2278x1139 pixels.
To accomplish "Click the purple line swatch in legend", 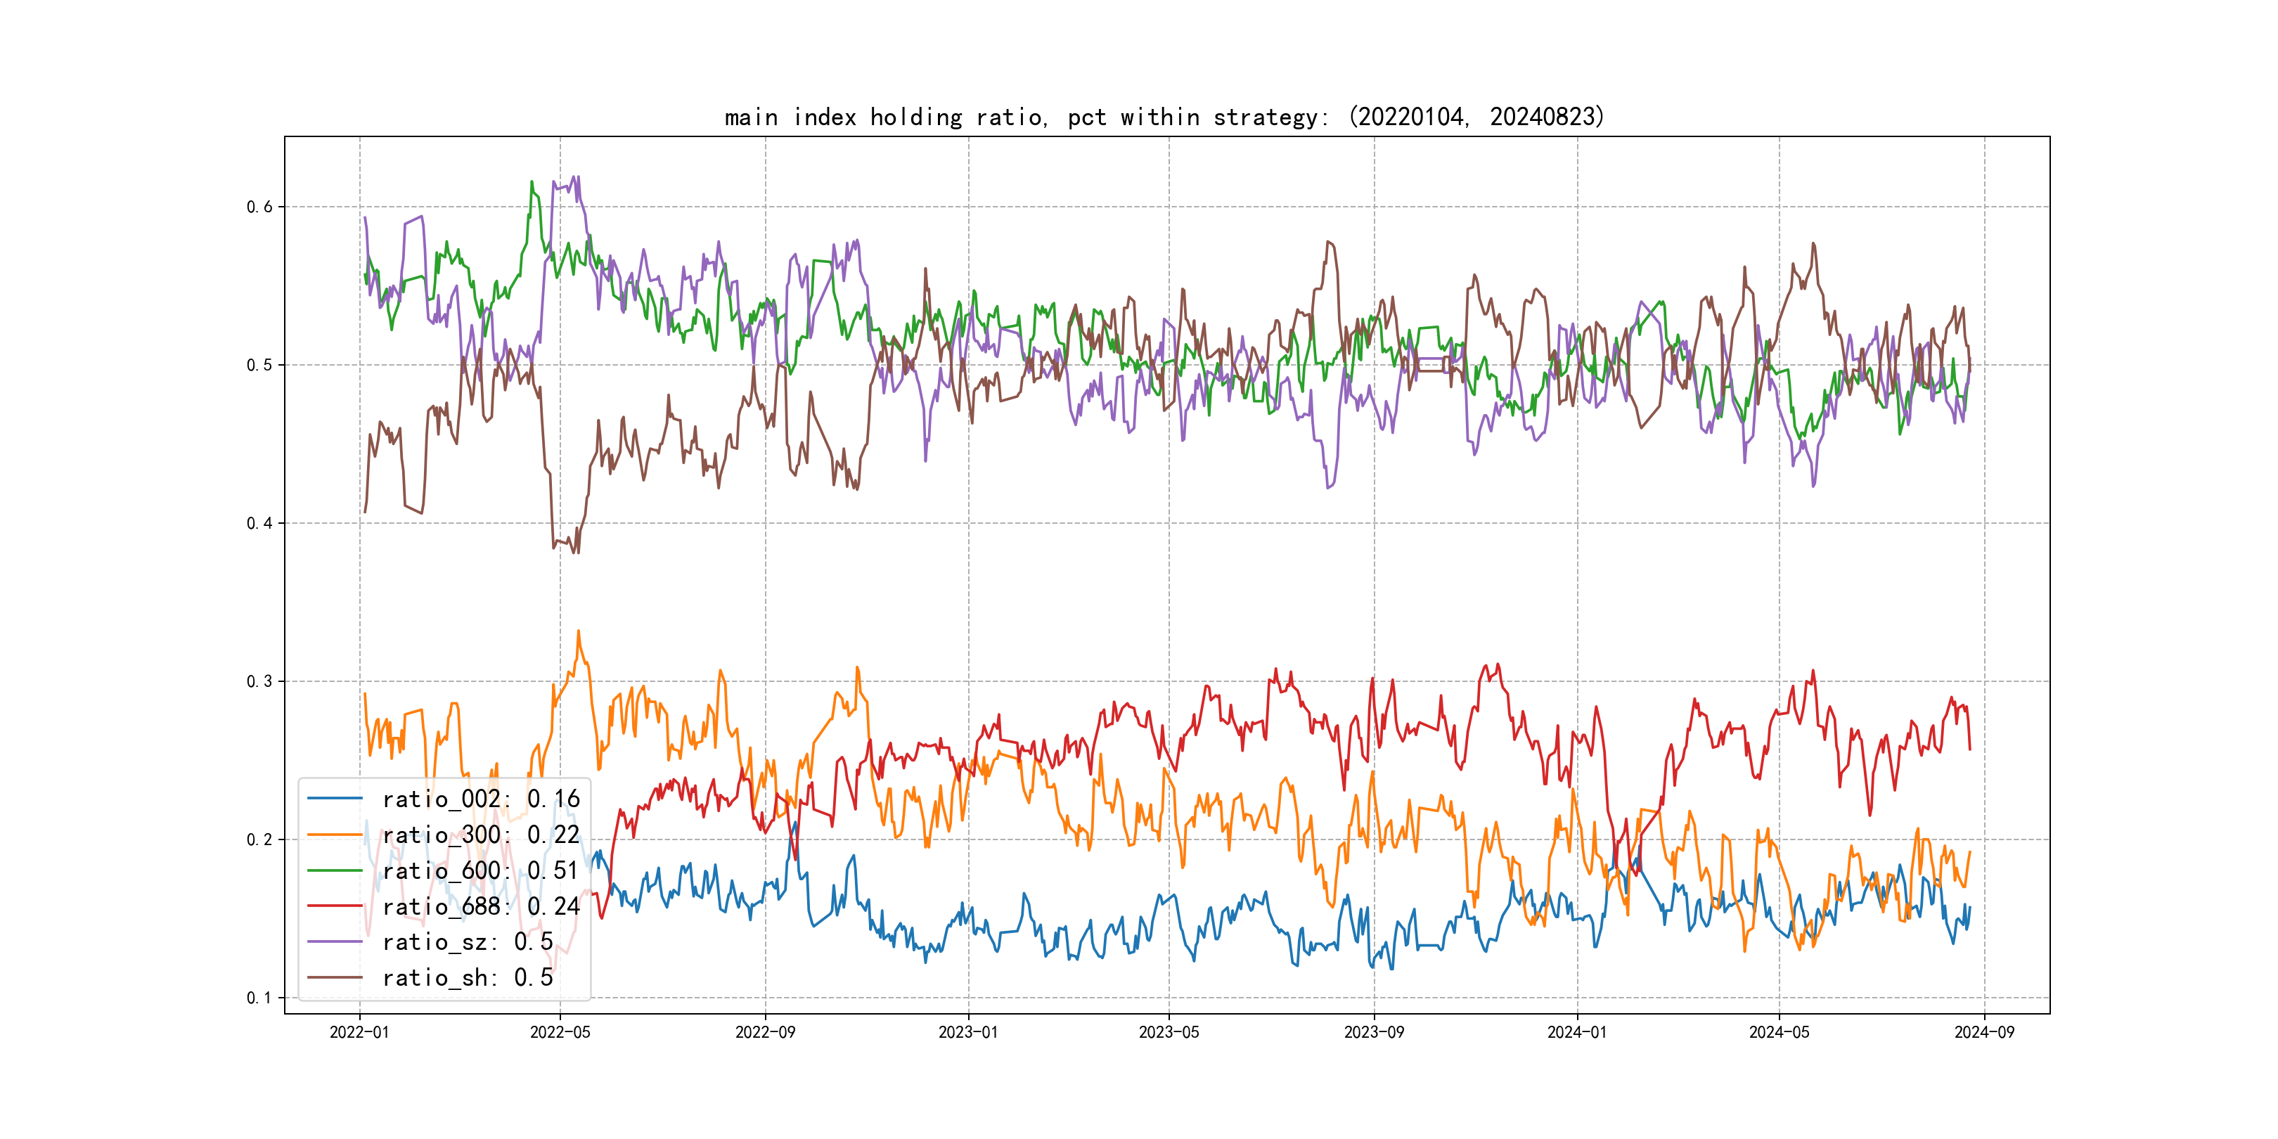I will [335, 942].
